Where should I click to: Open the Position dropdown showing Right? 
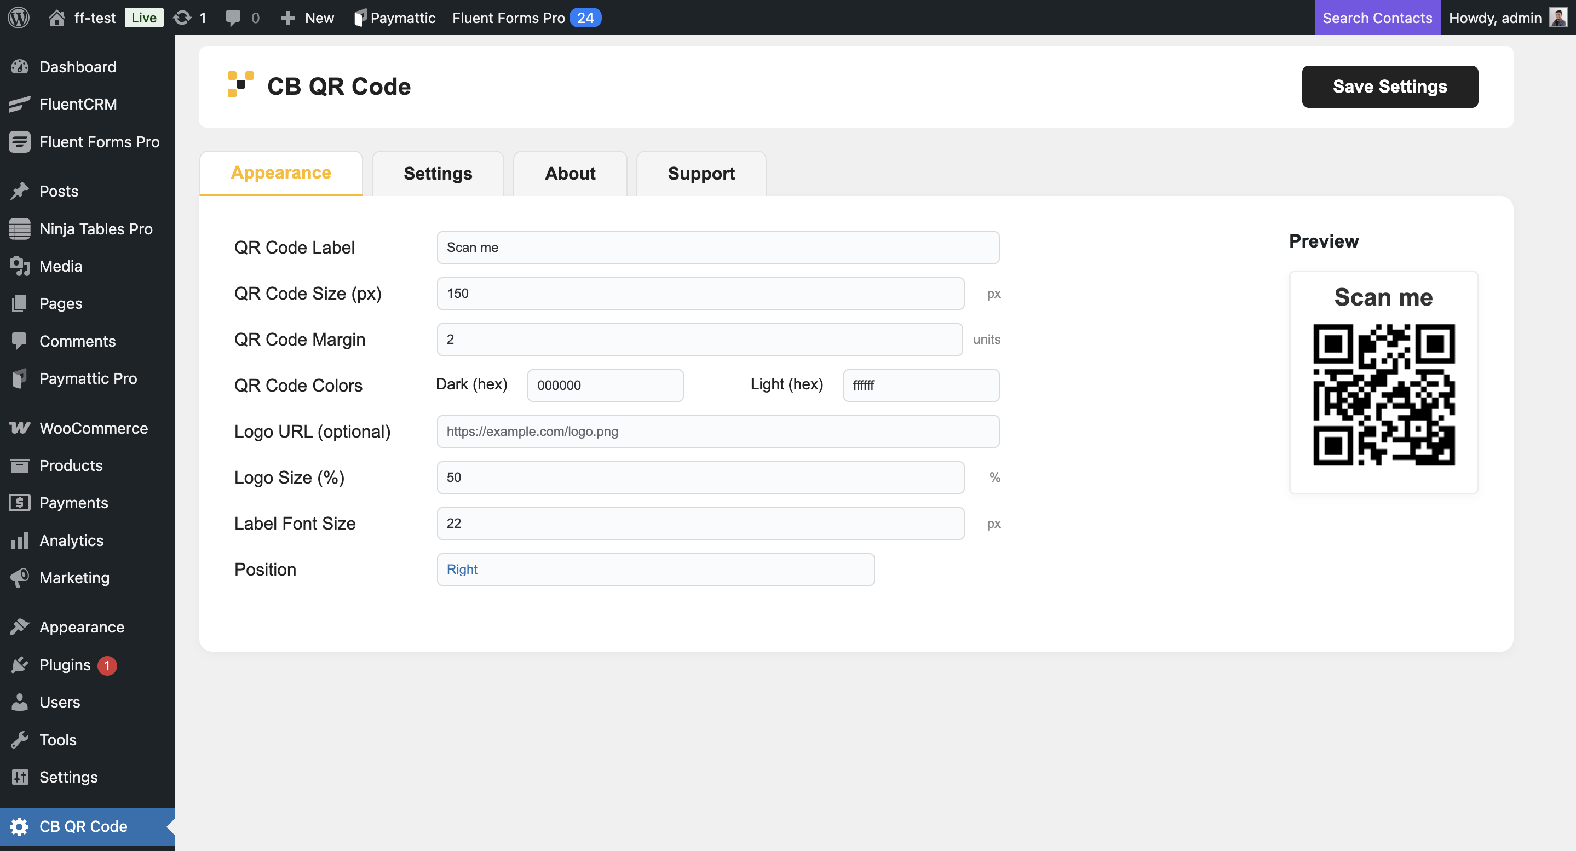tap(655, 570)
